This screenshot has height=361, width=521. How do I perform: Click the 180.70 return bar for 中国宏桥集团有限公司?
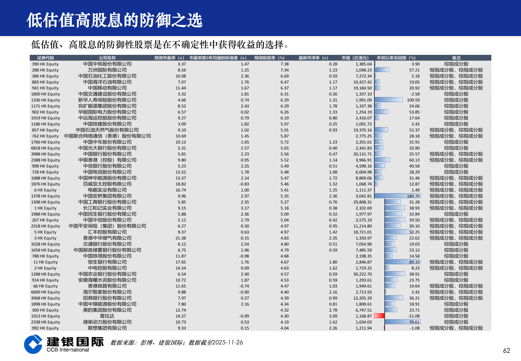coord(397,196)
